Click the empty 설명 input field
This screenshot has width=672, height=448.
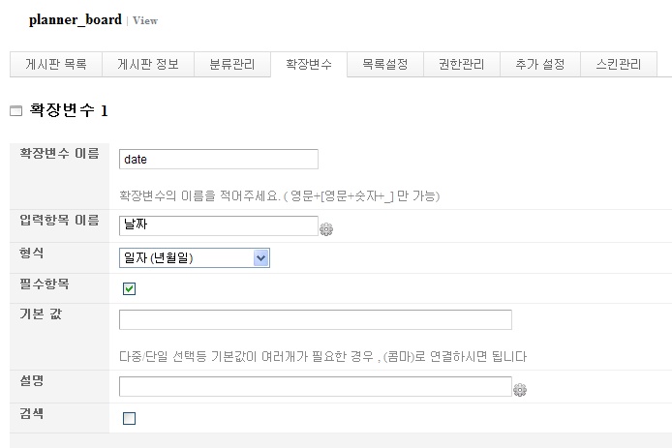coord(316,386)
